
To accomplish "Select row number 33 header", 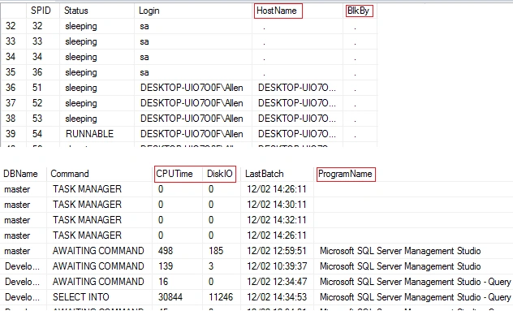I will (11, 41).
